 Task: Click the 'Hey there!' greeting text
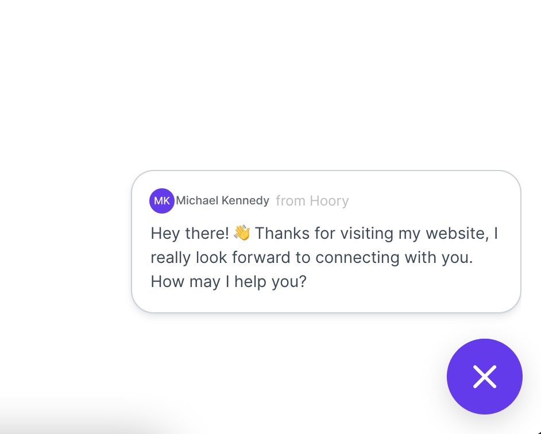click(190, 233)
